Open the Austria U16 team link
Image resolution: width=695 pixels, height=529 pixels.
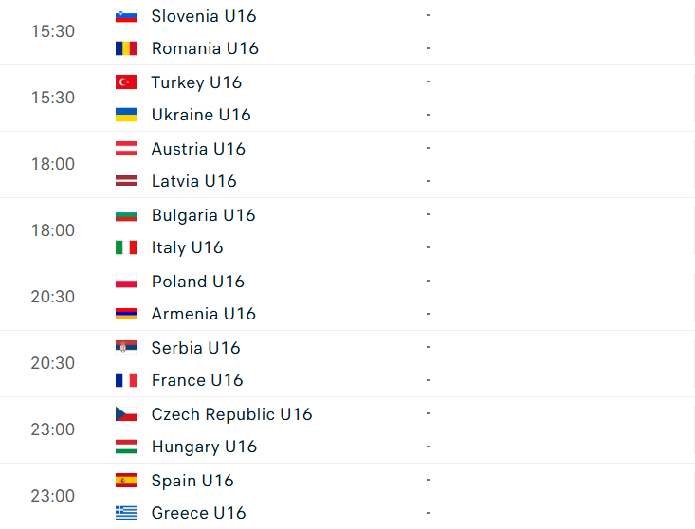click(198, 149)
